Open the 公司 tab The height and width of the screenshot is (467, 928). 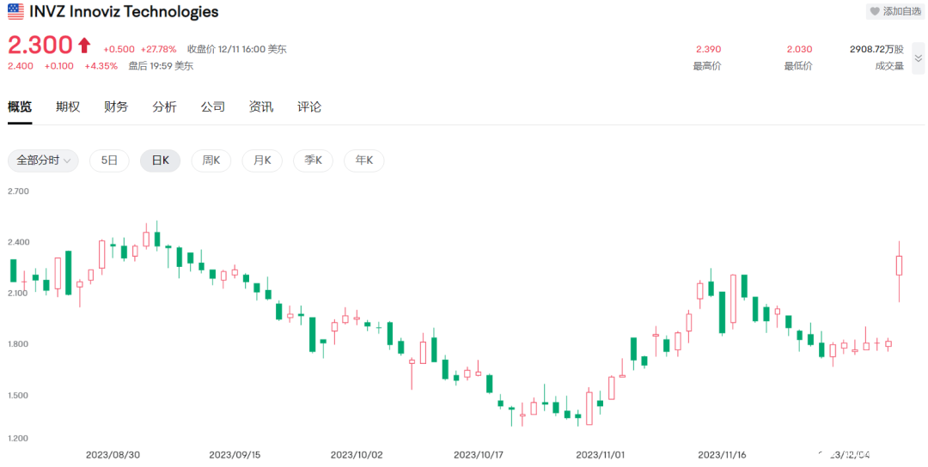213,106
